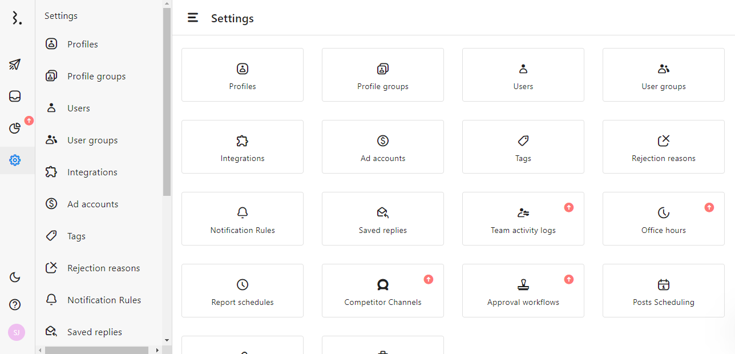Select Integrations in the sidebar menu
This screenshot has height=354, width=735.
(x=92, y=172)
